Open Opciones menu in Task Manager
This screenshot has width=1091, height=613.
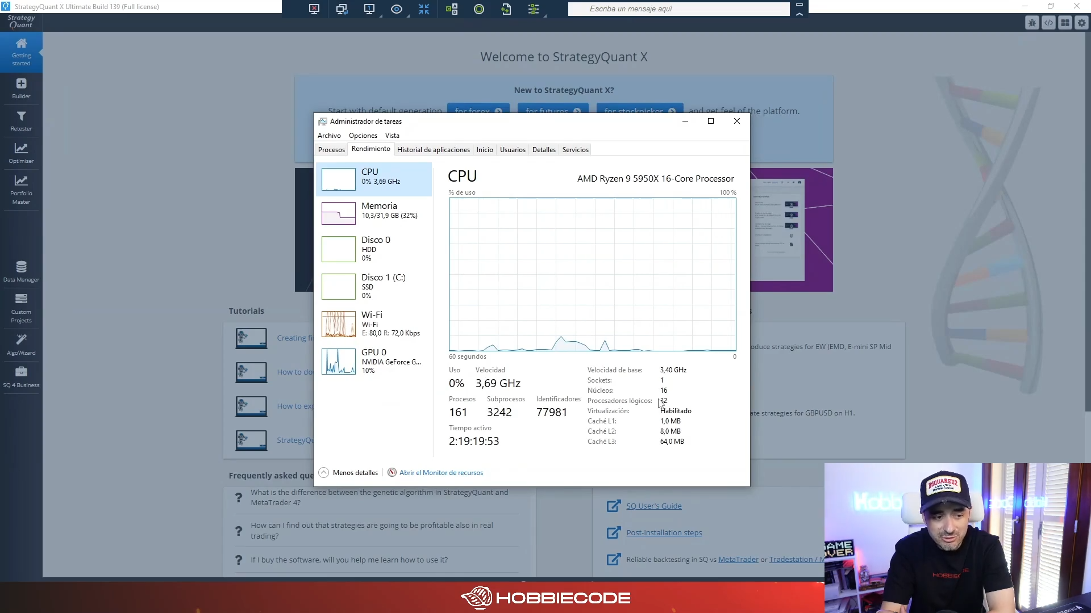[363, 136]
